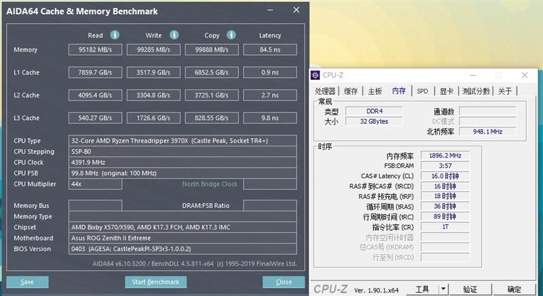543x296 pixels.
Task: Click the 北桥频率 value 948.1 MHz
Action: pos(487,131)
